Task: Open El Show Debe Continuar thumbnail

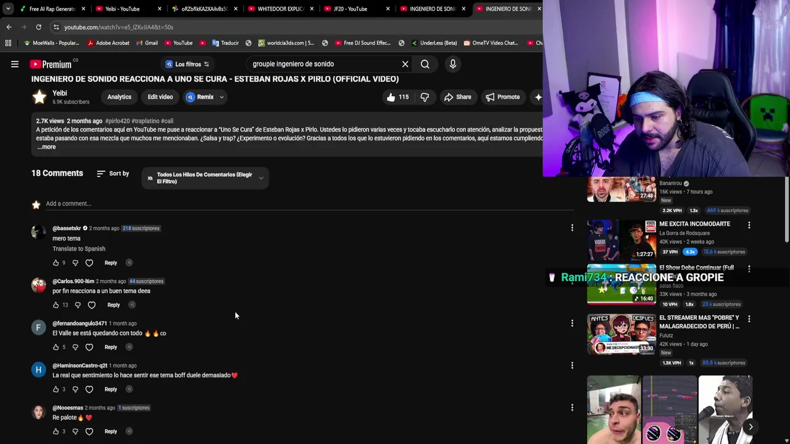Action: click(x=622, y=284)
